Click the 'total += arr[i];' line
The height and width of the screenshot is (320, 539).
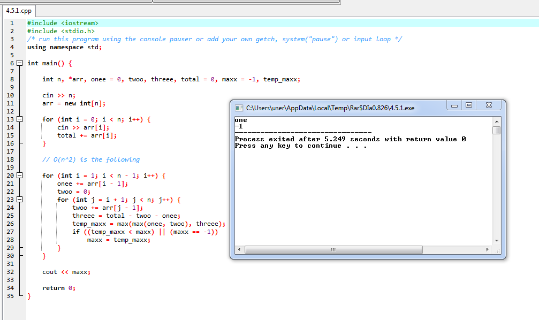(x=87, y=135)
